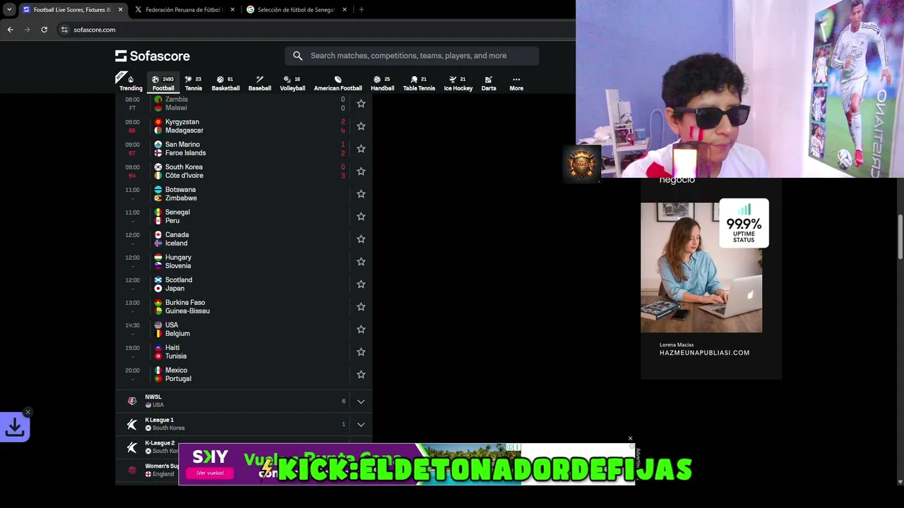Click the browser forward arrow
904x508 pixels.
tap(27, 30)
